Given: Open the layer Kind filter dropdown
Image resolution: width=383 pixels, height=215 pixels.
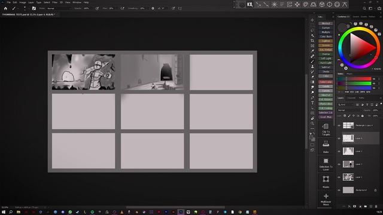Looking at the screenshot, I should coord(346,105).
